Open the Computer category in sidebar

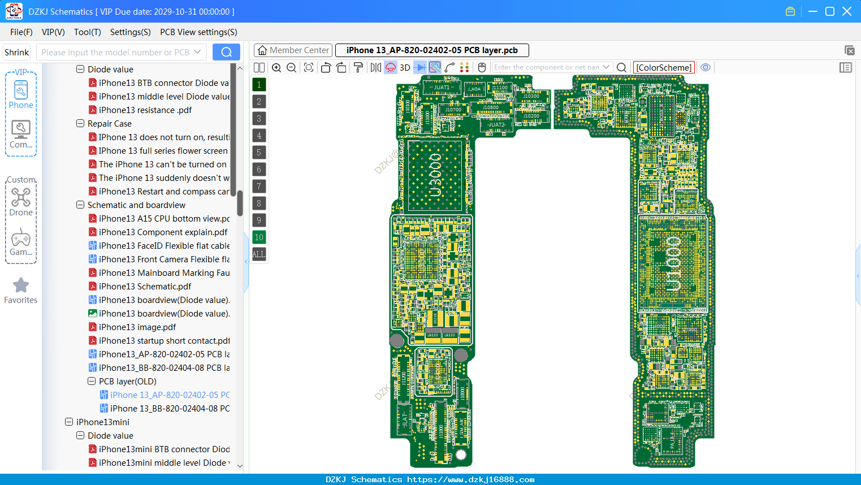(21, 135)
